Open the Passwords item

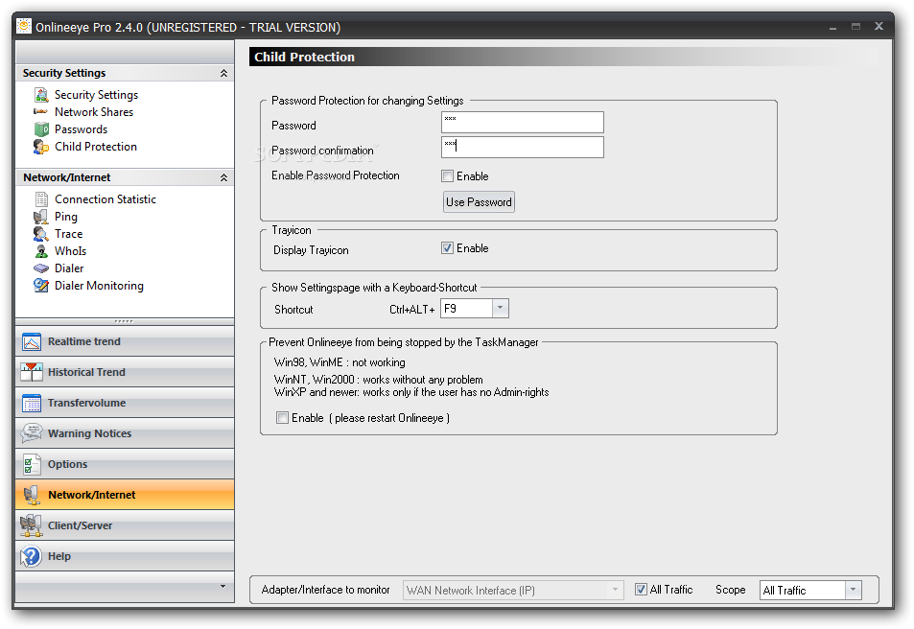tap(81, 129)
